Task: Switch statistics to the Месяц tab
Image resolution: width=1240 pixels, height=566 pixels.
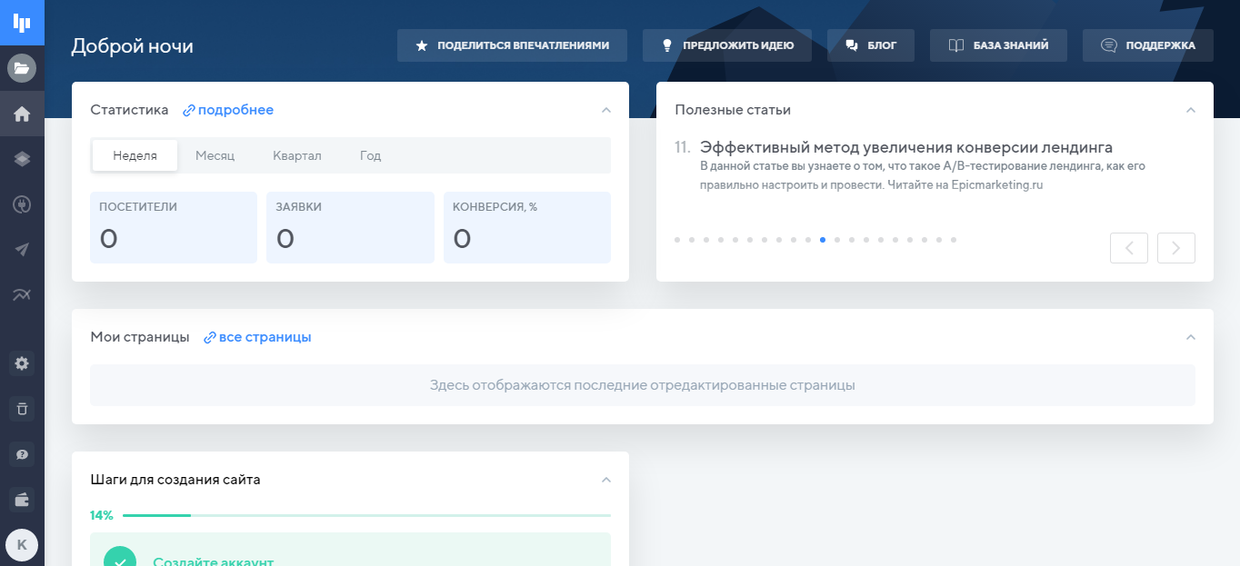Action: (x=215, y=155)
